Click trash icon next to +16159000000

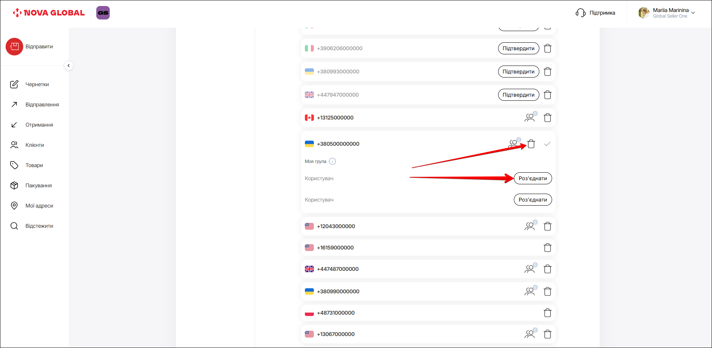[547, 248]
